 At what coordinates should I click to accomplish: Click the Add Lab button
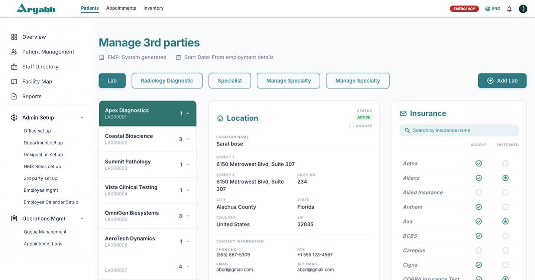(x=502, y=81)
